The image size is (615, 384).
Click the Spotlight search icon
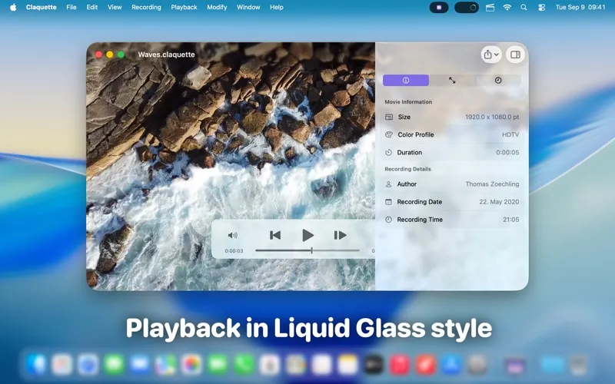click(x=524, y=7)
